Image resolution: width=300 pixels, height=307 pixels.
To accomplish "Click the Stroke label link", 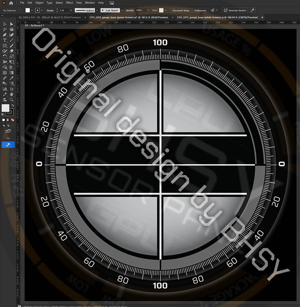I will [x=50, y=10].
